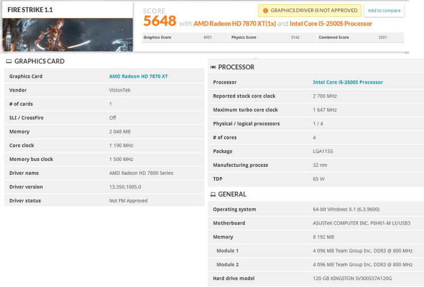Click the Memory bus clock value 1 500 MHz

121,159
